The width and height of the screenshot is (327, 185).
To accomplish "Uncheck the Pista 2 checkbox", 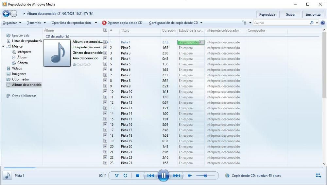I will 105,47.
